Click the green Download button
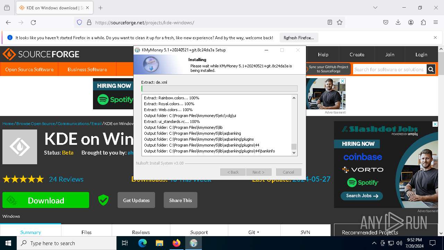Image resolution: width=444 pixels, height=250 pixels. [x=46, y=200]
